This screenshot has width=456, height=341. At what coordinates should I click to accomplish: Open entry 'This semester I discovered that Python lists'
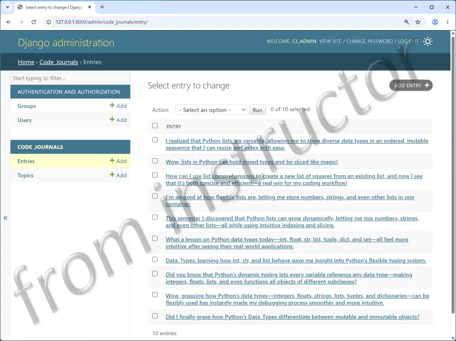click(292, 222)
